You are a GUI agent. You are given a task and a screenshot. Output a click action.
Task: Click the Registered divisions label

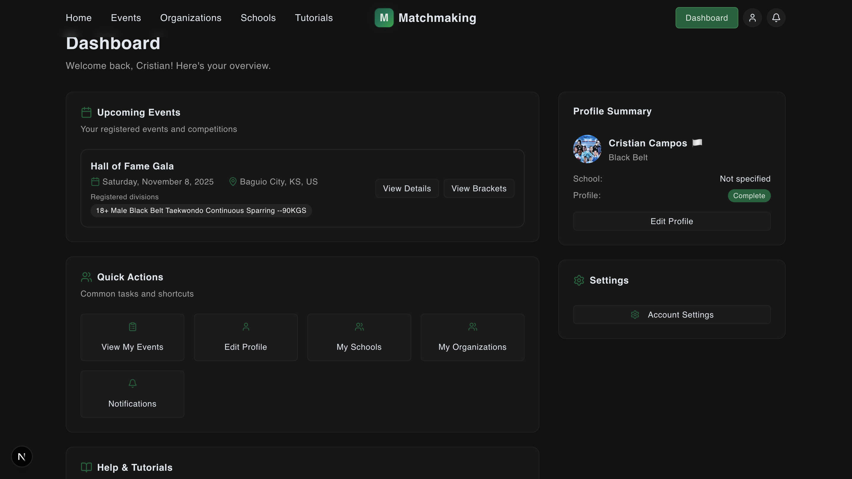pos(125,197)
